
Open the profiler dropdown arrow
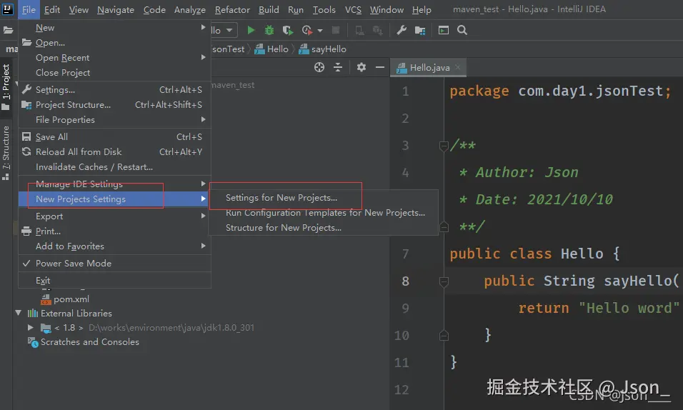tap(320, 31)
